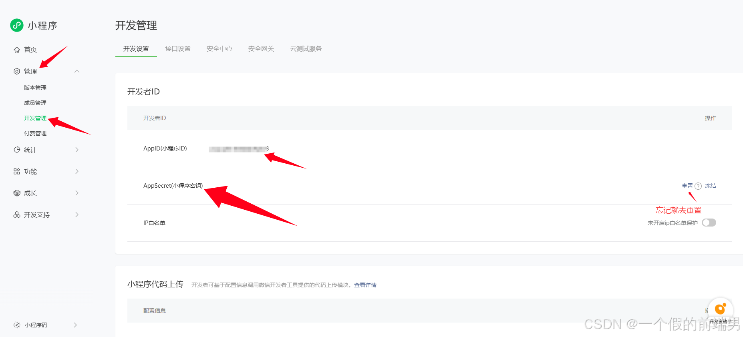
Task: Click the 管理 sidebar menu label
Action: click(30, 71)
